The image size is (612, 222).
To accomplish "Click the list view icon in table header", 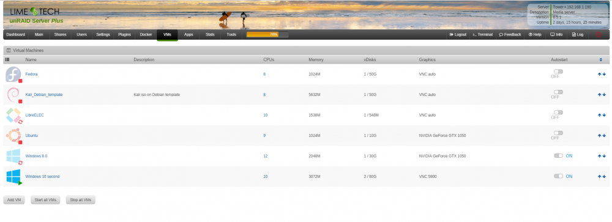I will tap(7, 60).
